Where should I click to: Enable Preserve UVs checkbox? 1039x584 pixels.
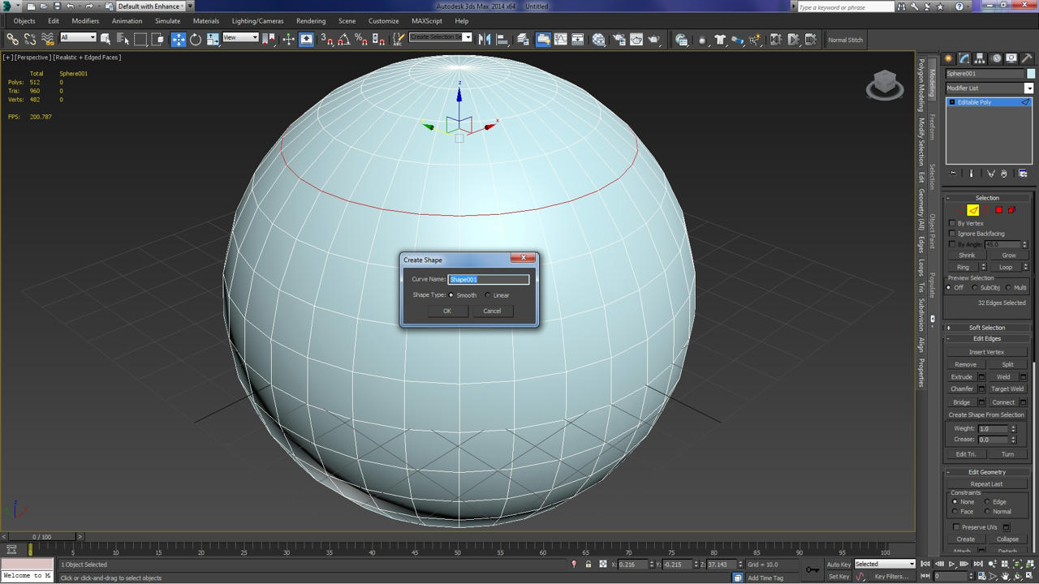[x=956, y=527]
